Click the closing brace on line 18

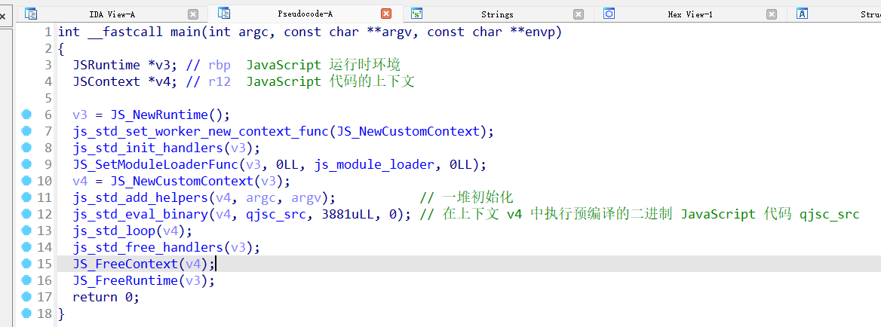(61, 313)
